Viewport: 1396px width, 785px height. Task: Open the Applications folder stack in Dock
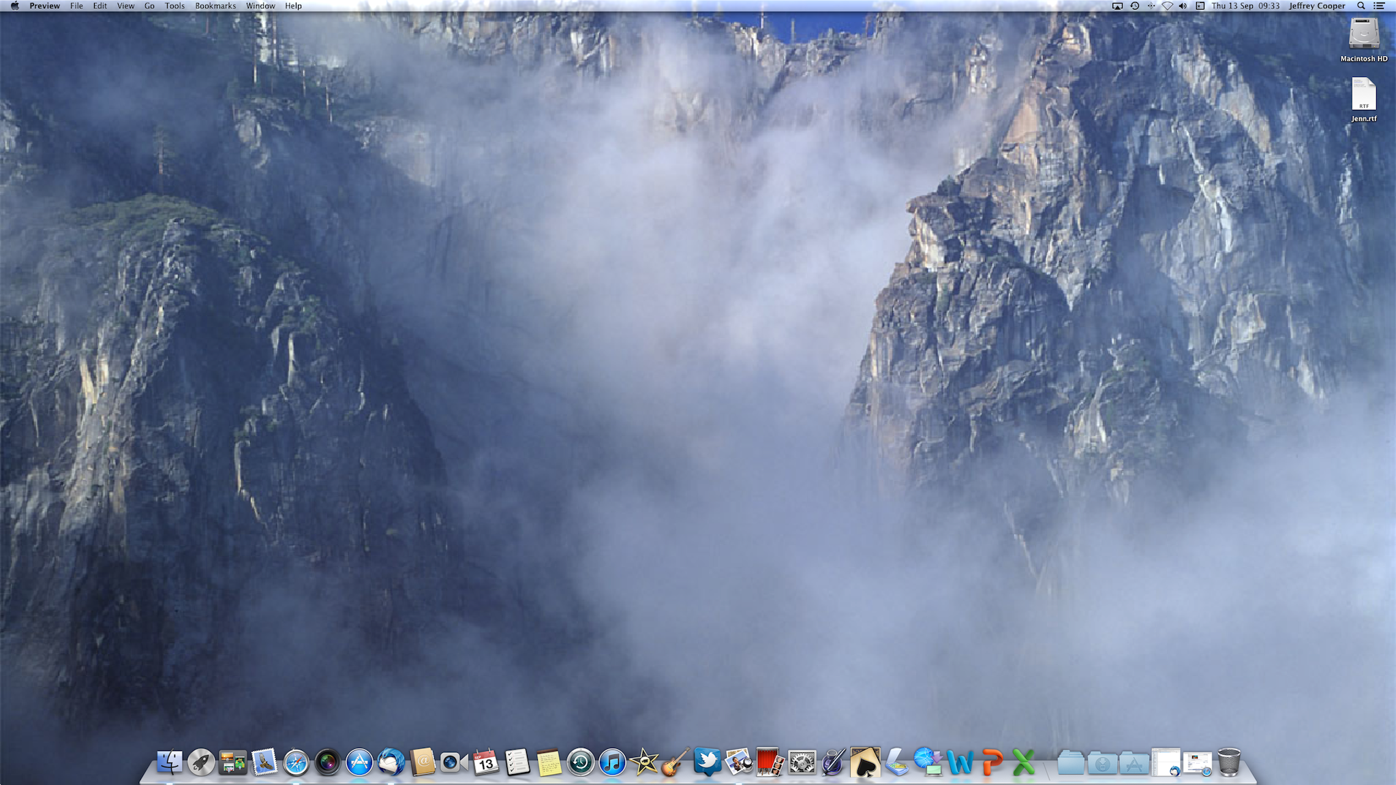1134,762
